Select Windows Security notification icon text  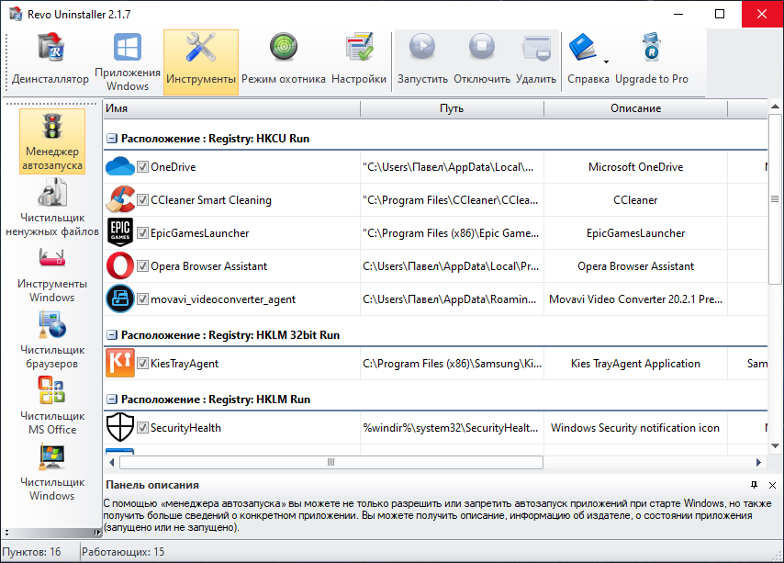coord(635,427)
